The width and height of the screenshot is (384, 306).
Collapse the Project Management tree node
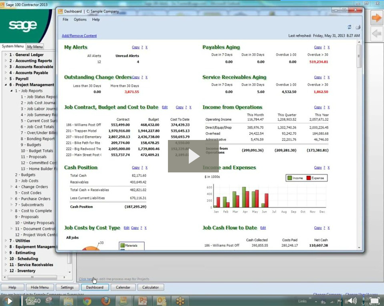click(6, 84)
